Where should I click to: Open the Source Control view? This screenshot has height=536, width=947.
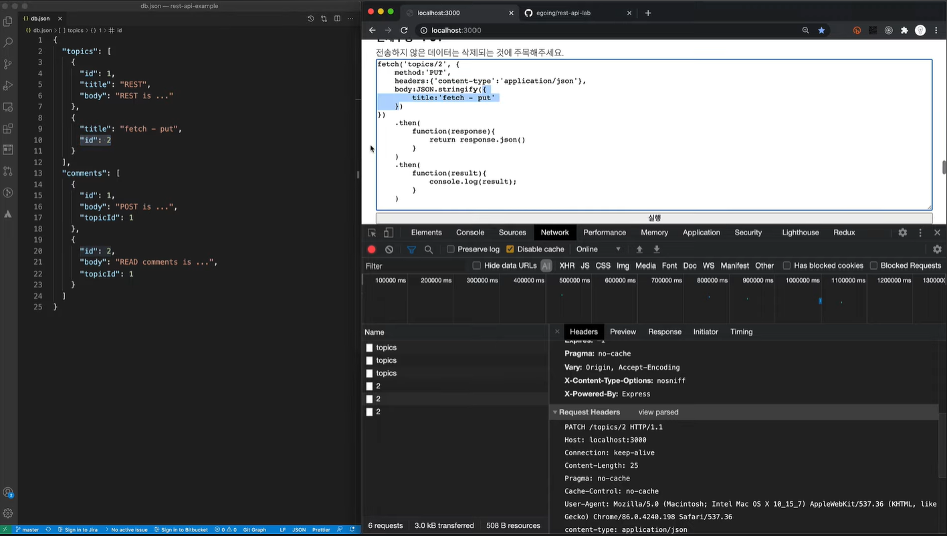pyautogui.click(x=8, y=64)
